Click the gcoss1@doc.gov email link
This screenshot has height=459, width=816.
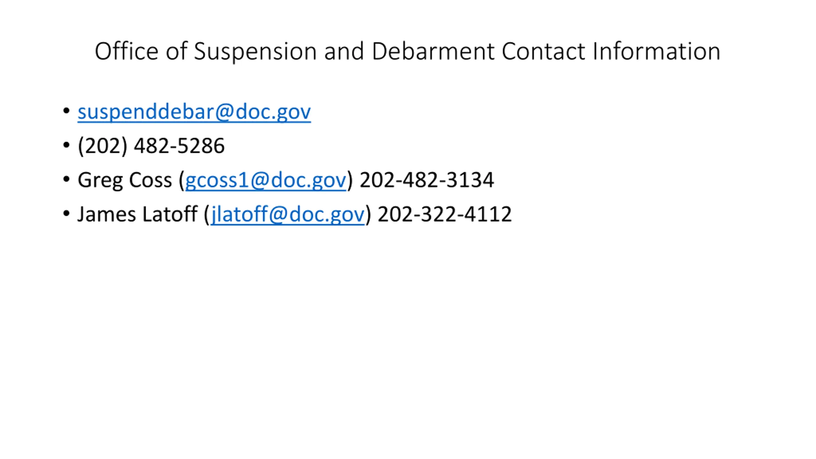266,180
